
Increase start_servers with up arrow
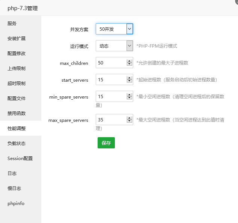click(129, 78)
